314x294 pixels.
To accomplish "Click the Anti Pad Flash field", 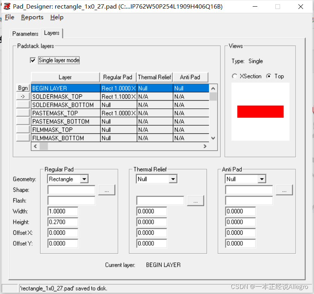I will coord(249,200).
